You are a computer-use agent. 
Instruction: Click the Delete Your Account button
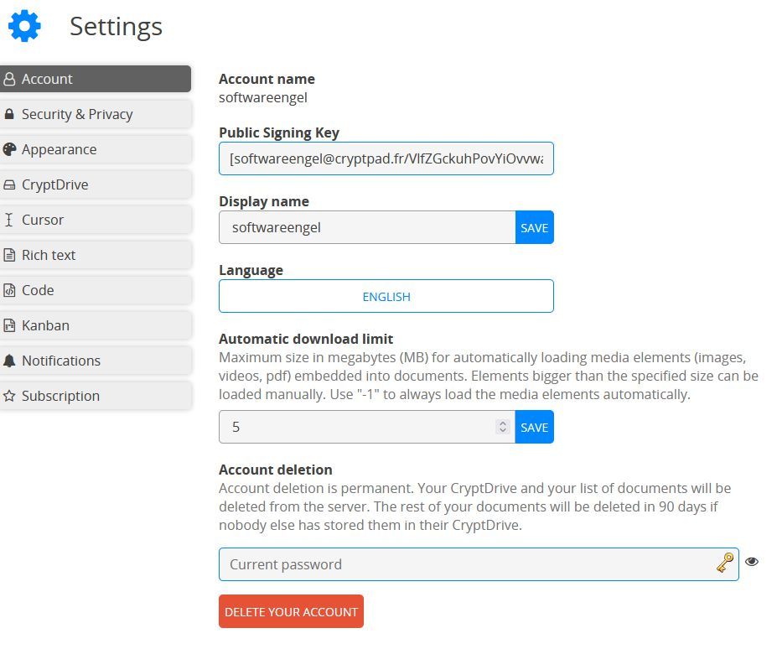291,611
